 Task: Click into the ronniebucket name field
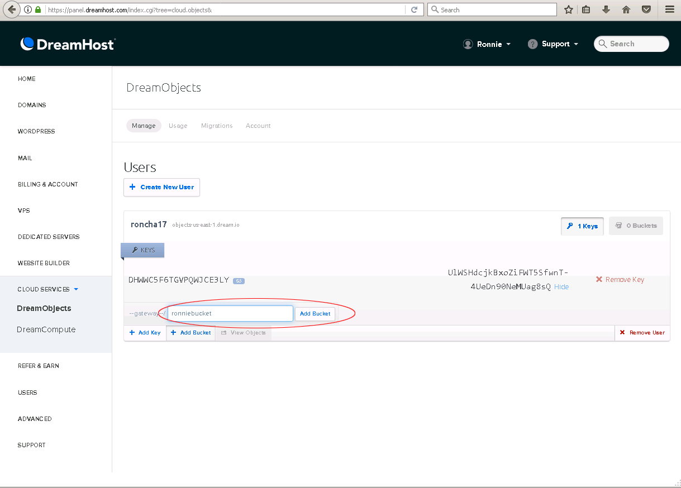tap(230, 314)
